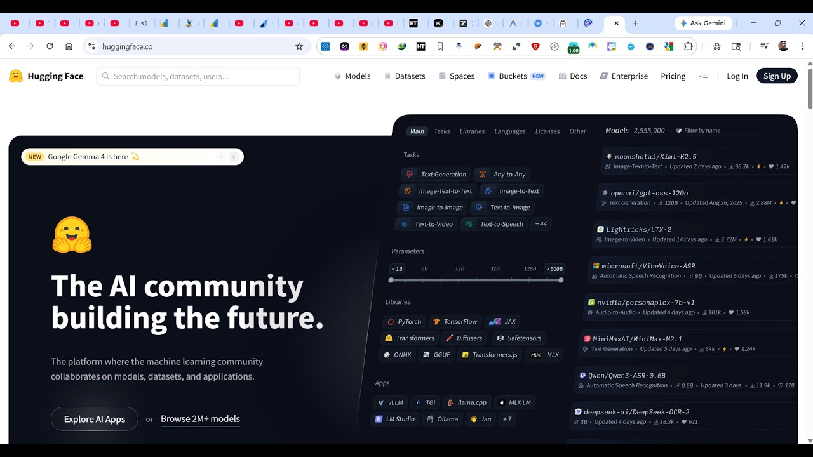This screenshot has height=457, width=813.
Task: Toggle the Image-to-Image task filter
Action: tap(432, 208)
